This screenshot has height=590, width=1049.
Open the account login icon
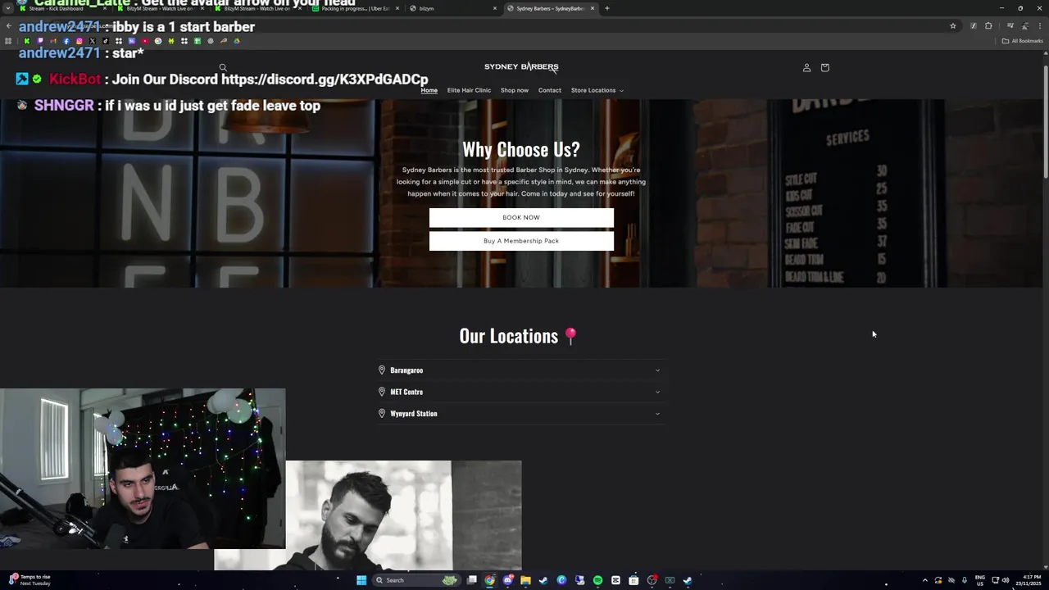tap(806, 67)
